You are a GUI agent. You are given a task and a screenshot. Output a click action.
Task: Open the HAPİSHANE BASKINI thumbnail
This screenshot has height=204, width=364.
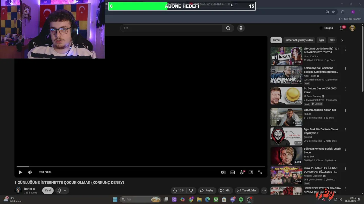[286, 75]
